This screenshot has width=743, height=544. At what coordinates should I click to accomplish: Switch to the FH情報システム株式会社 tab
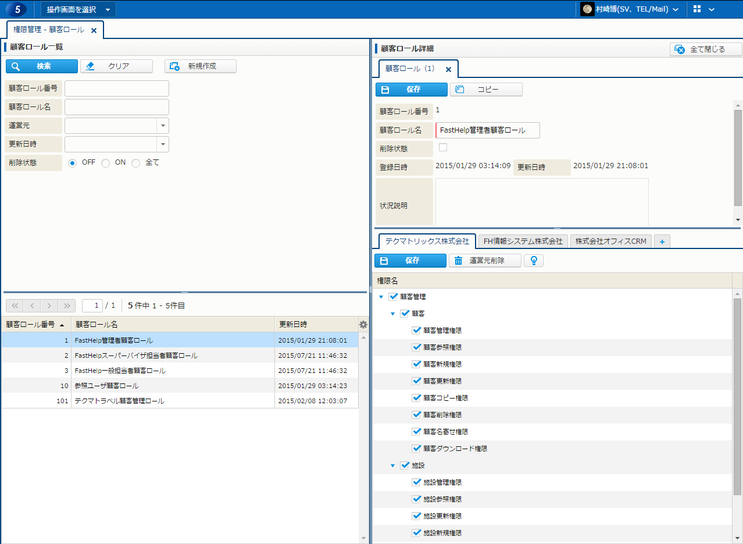523,241
